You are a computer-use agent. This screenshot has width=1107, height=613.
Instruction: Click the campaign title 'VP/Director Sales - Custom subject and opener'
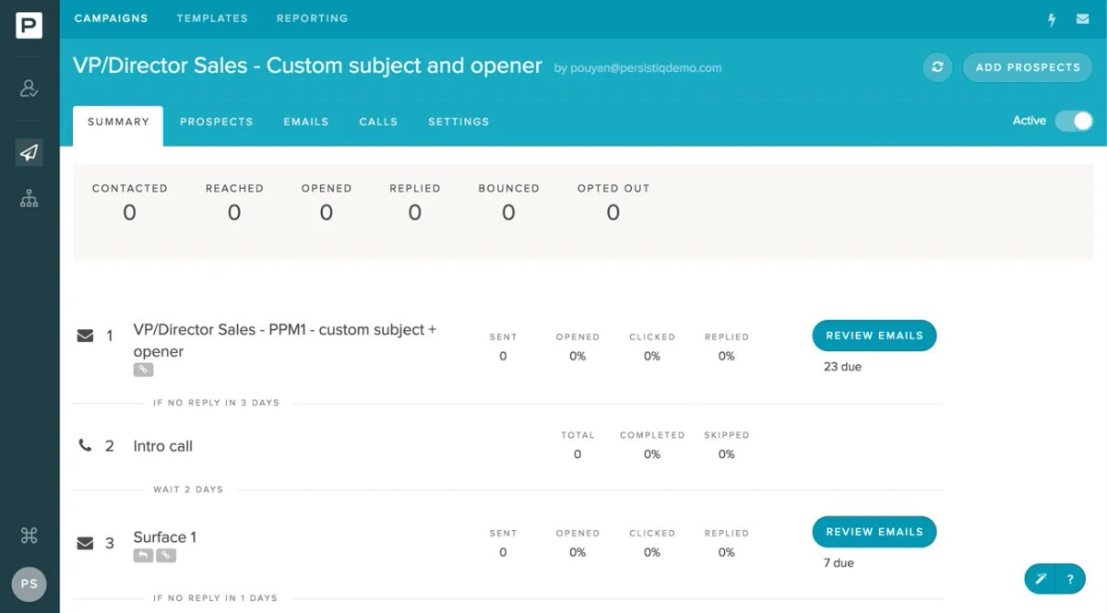tap(307, 65)
